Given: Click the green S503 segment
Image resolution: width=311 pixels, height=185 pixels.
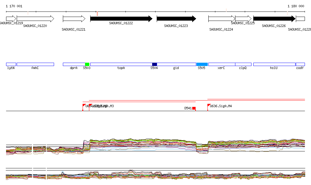Looking at the screenshot, I should [87, 64].
